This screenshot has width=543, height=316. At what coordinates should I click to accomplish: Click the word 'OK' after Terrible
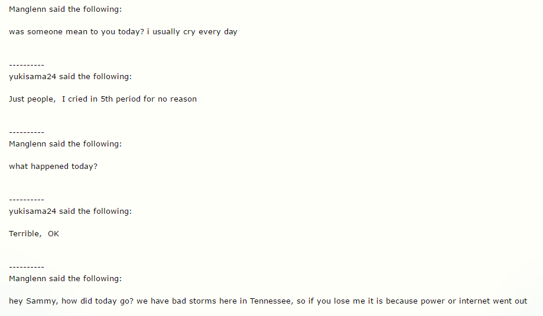click(53, 234)
